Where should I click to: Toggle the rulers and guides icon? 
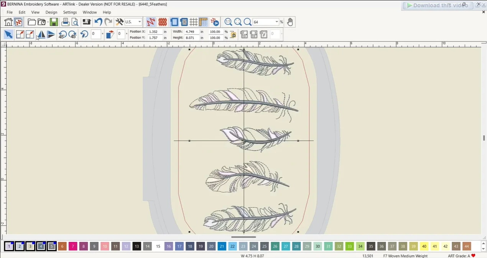pos(203,22)
